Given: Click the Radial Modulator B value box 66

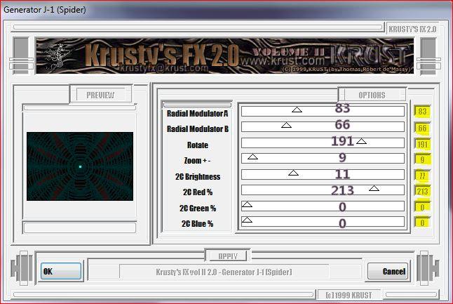Looking at the screenshot, I should point(422,128).
